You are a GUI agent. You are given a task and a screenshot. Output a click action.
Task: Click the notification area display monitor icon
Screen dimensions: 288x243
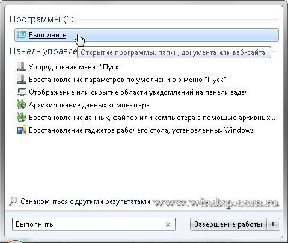point(22,92)
